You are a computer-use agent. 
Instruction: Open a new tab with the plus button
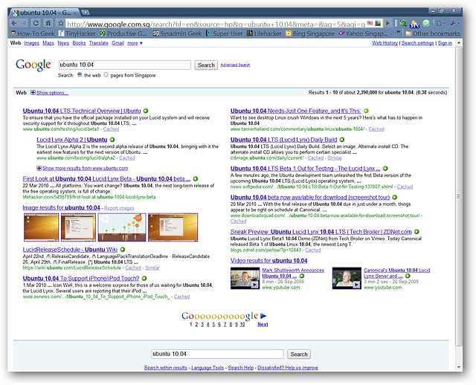pyautogui.click(x=86, y=13)
